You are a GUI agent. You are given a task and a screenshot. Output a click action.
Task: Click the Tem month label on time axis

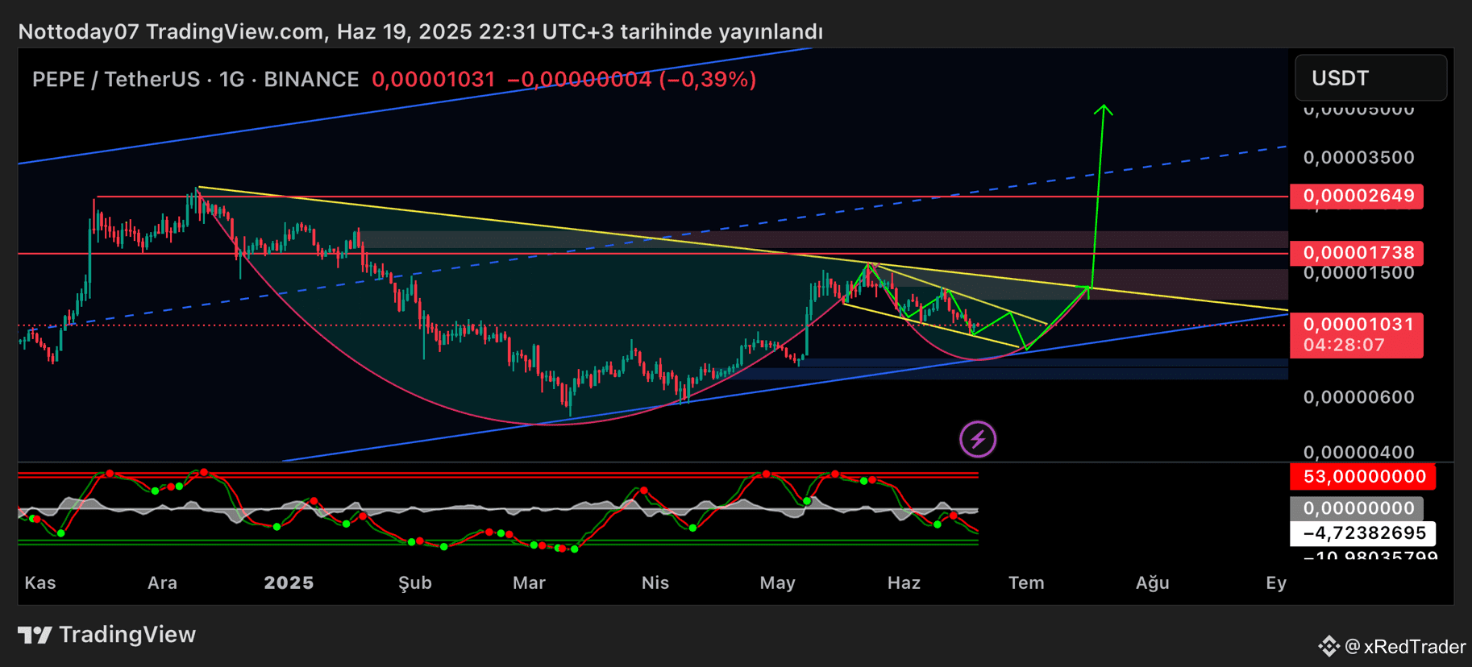[1026, 582]
